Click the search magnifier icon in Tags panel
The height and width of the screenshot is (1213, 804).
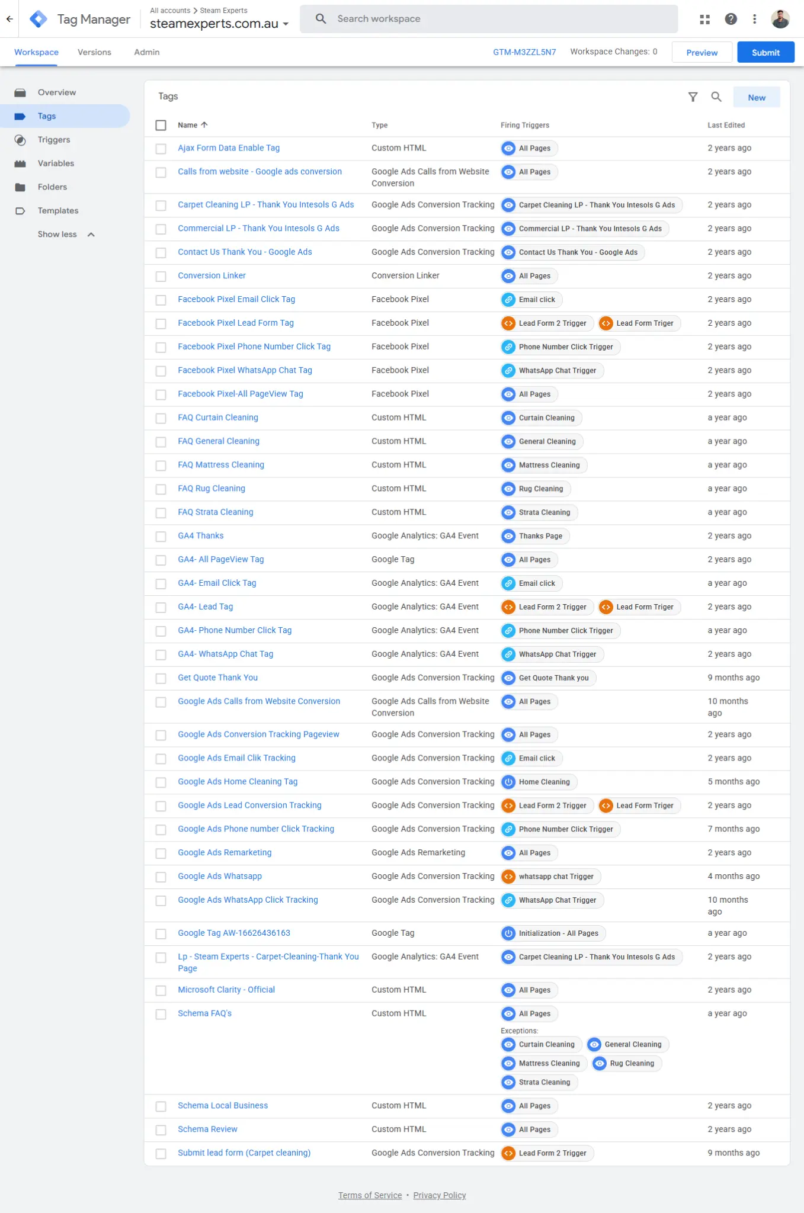coord(716,97)
